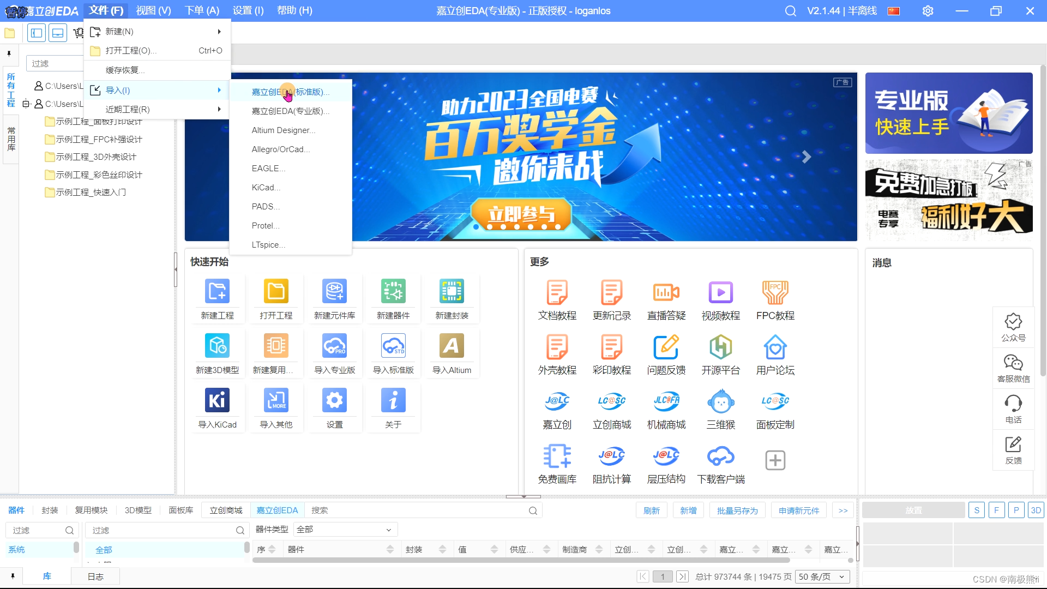Click the 新建3D模型 icon
Screen dimensions: 1047x589
pos(217,346)
